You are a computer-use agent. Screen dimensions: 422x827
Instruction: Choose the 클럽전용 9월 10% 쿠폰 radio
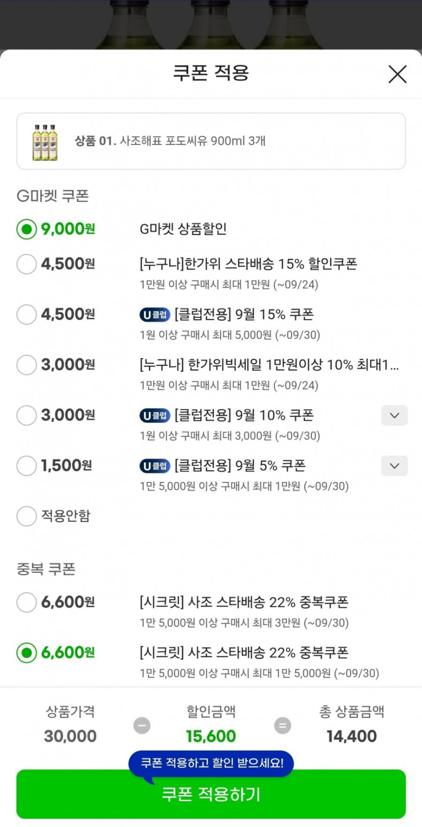click(27, 415)
